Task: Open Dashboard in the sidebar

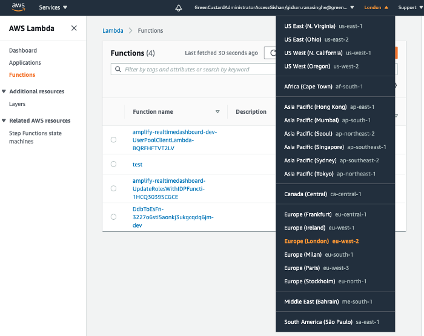Action: click(23, 51)
